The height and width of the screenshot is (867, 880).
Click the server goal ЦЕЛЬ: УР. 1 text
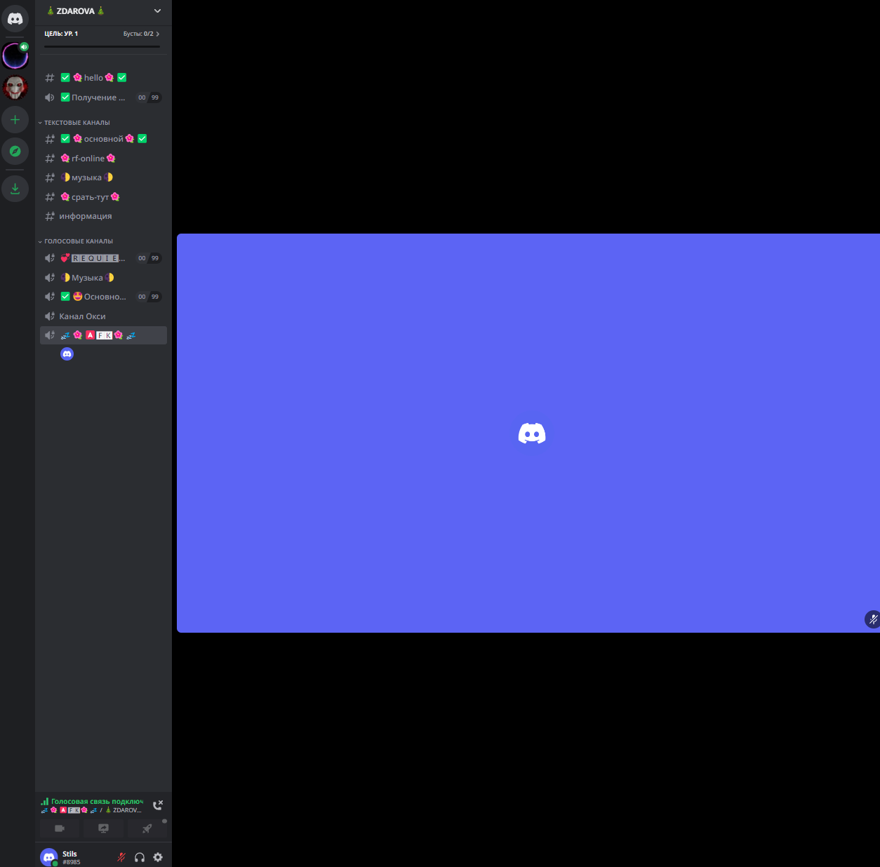[x=61, y=34]
